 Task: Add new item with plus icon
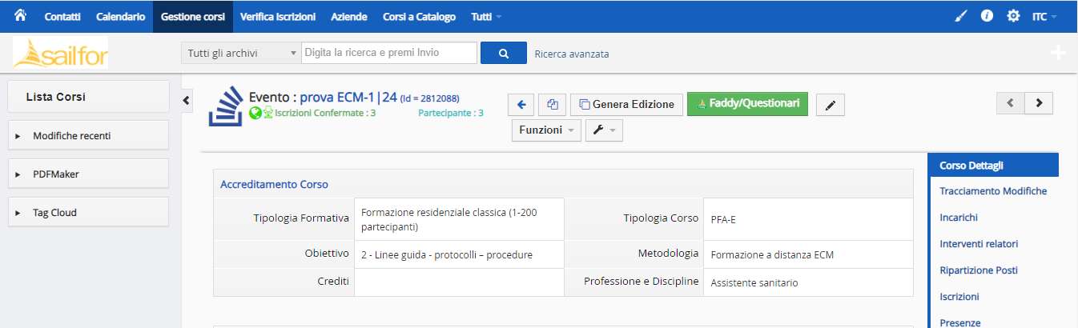[x=1058, y=53]
